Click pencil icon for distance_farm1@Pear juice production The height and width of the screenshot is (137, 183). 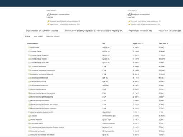(130, 21)
